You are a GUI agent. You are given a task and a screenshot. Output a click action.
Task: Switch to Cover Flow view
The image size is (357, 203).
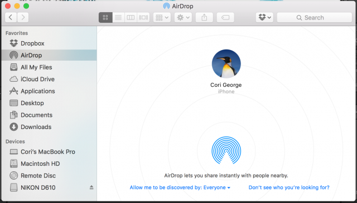pos(143,17)
